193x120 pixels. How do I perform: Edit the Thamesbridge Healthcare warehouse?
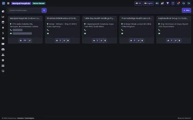tap(139, 40)
